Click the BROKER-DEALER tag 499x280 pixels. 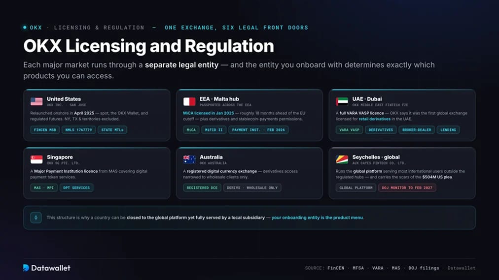[x=417, y=130]
